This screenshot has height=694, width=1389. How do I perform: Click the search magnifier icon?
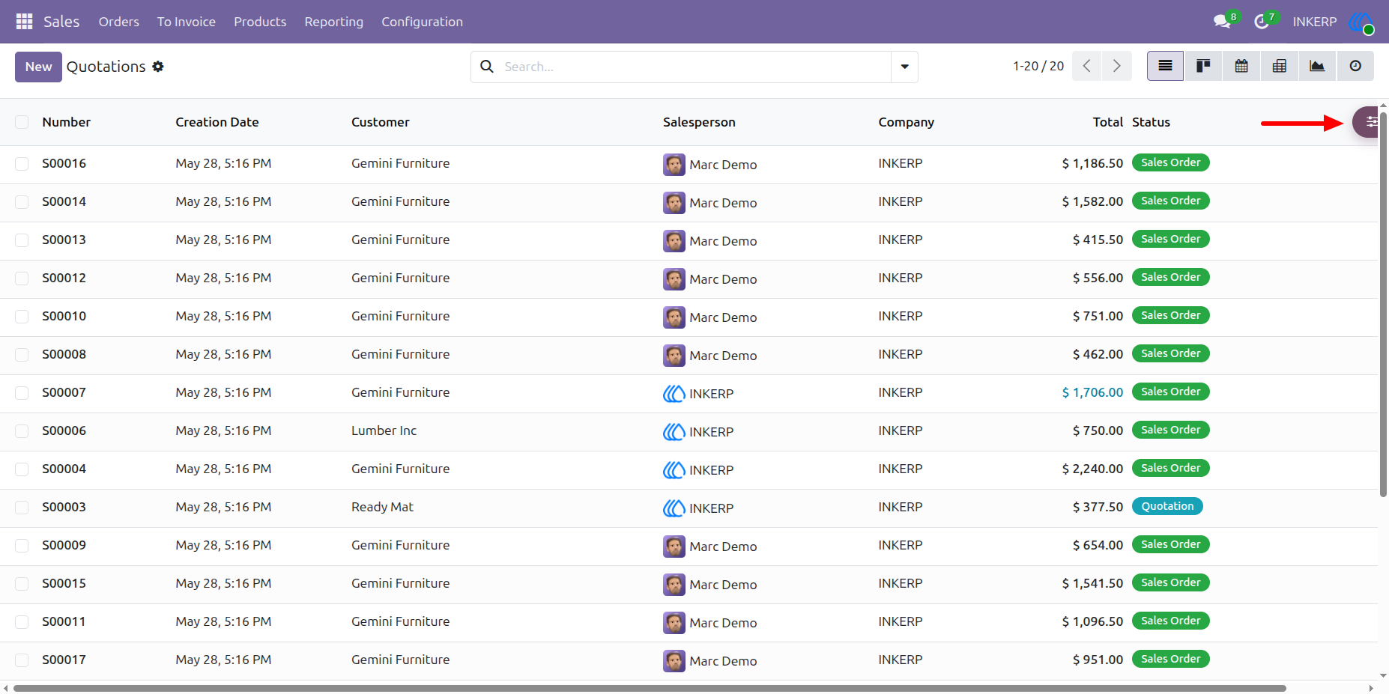(x=487, y=67)
